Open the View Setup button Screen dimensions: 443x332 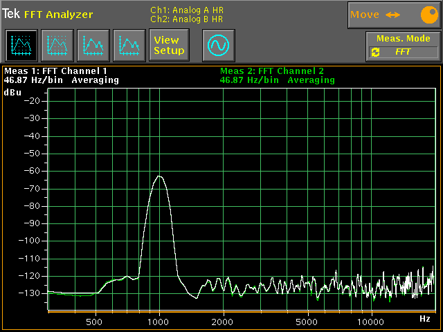(169, 46)
